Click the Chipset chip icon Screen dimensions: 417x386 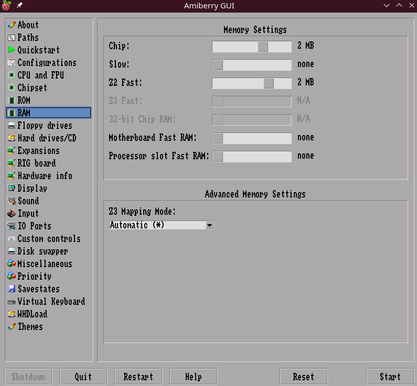tap(12, 87)
